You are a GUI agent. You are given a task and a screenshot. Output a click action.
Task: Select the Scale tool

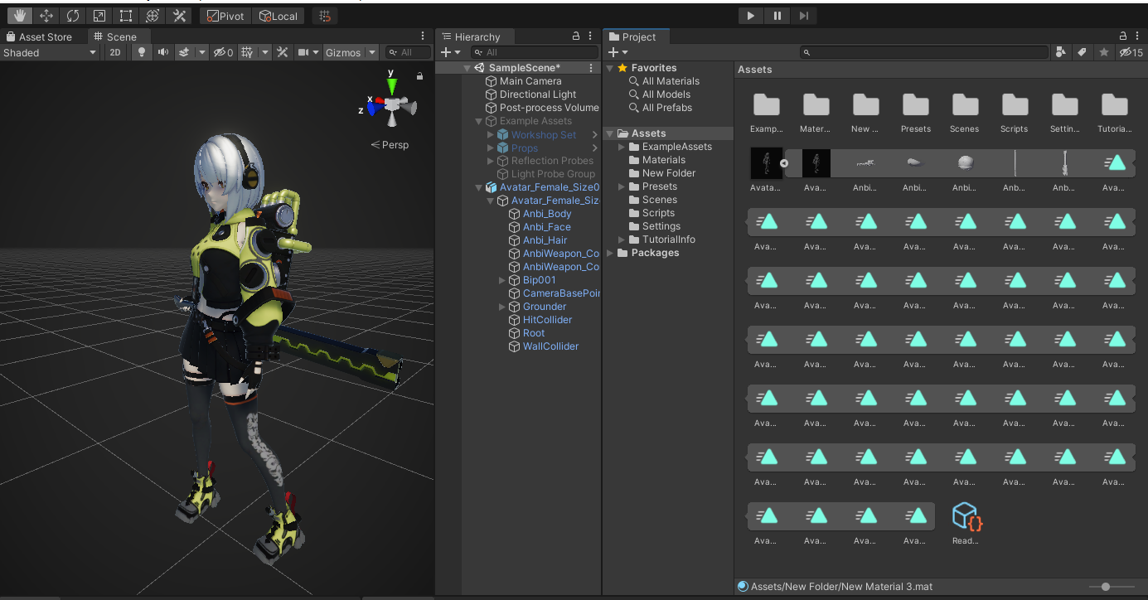click(99, 16)
